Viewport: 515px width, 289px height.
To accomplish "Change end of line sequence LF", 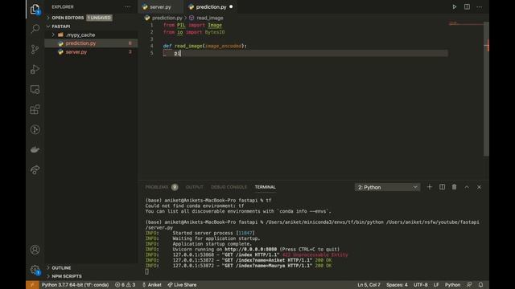I will point(436,285).
